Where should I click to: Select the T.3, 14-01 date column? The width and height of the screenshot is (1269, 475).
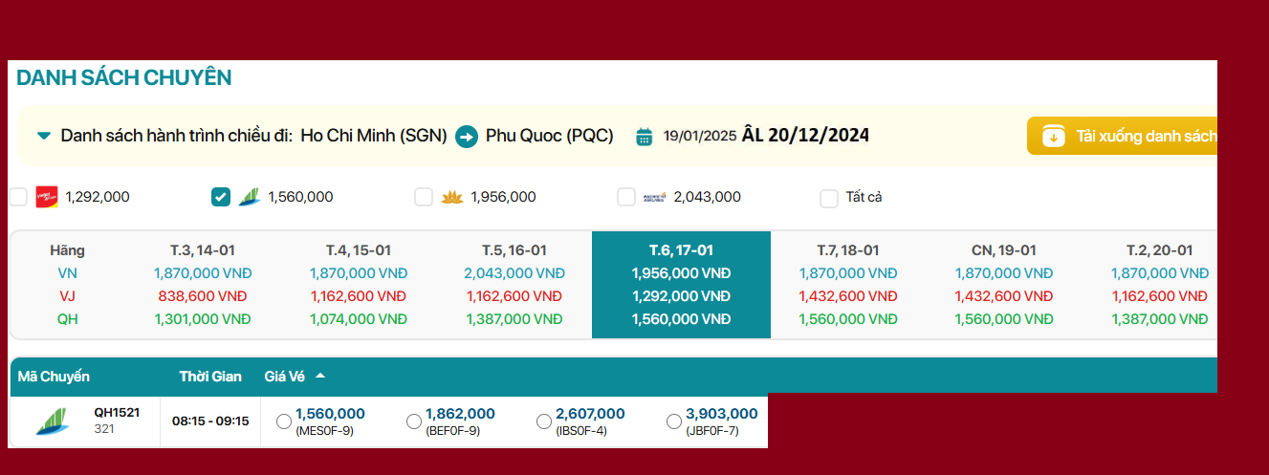[202, 250]
